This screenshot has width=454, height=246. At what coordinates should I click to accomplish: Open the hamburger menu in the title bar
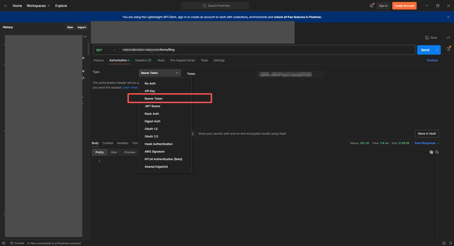[5, 6]
